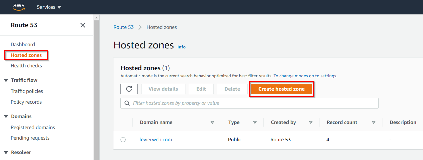Select the levierweb.com radio button
The width and height of the screenshot is (423, 160).
click(x=123, y=140)
